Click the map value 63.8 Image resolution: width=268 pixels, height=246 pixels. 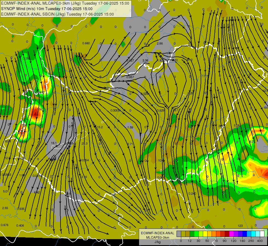pyautogui.click(x=8, y=141)
